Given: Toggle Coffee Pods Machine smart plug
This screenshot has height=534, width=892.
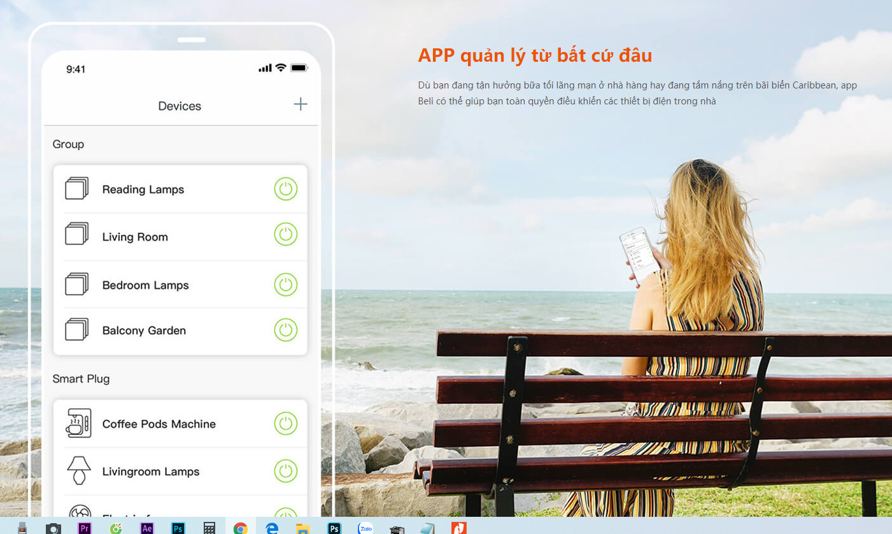Looking at the screenshot, I should click(x=286, y=424).
